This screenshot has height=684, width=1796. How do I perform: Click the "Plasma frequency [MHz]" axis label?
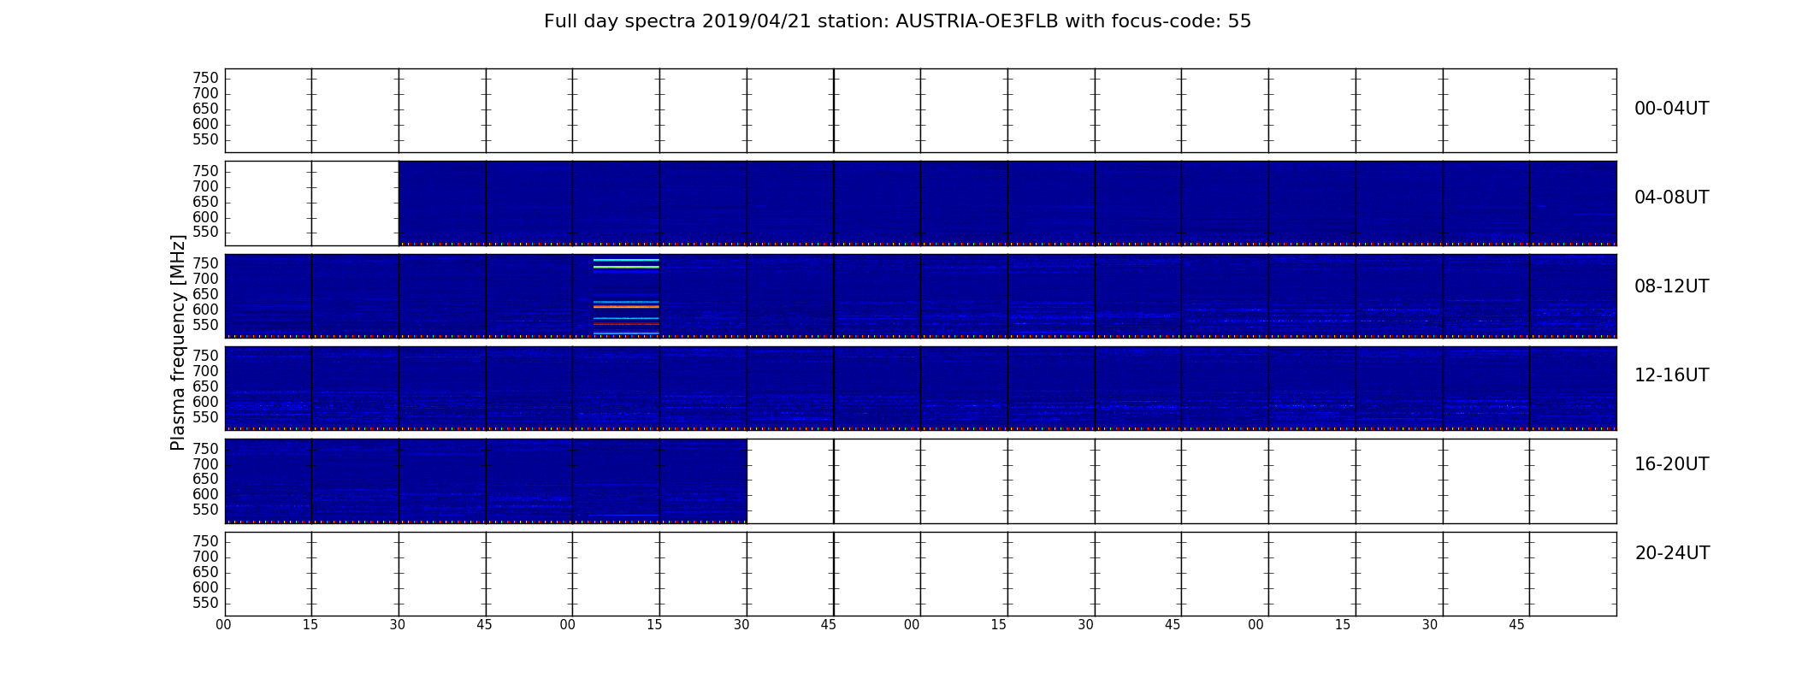pos(178,342)
